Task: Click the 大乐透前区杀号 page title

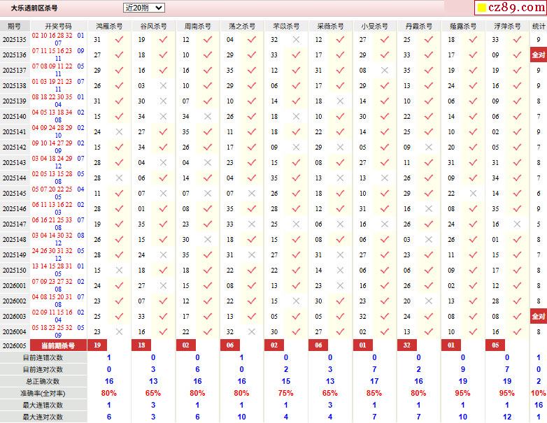Action: pos(34,8)
